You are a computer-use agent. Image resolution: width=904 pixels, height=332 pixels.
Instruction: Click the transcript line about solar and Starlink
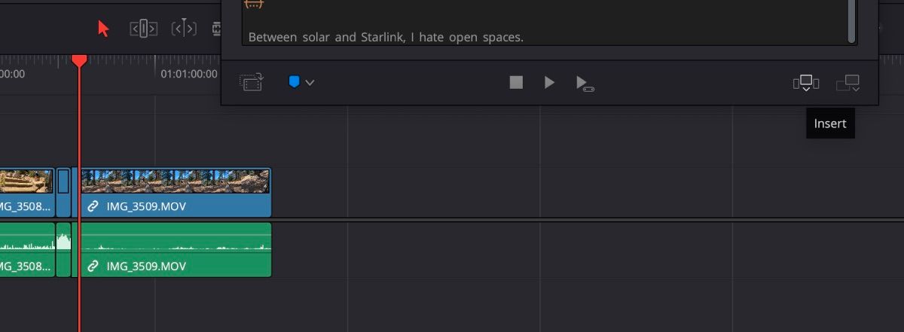click(x=385, y=36)
